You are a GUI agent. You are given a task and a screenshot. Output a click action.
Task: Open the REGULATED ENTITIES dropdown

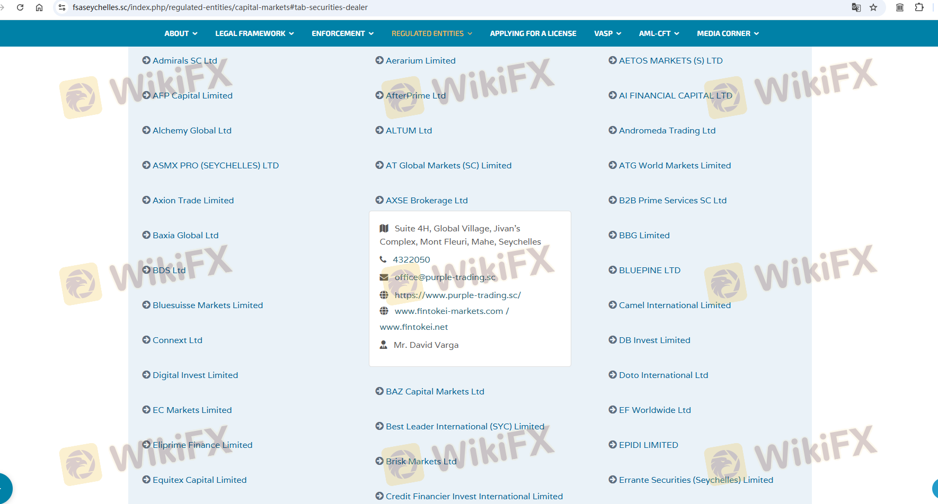[431, 33]
